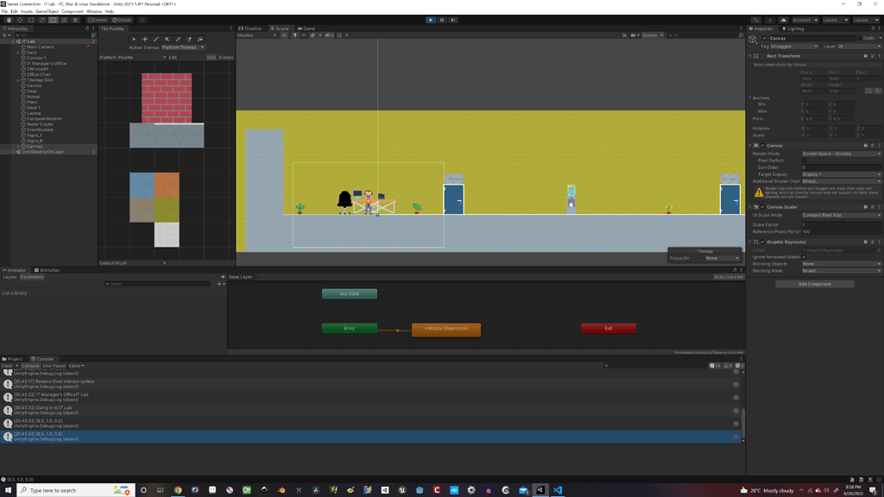884x497 pixels.
Task: Click the Scale Factor input field
Action: (841, 225)
